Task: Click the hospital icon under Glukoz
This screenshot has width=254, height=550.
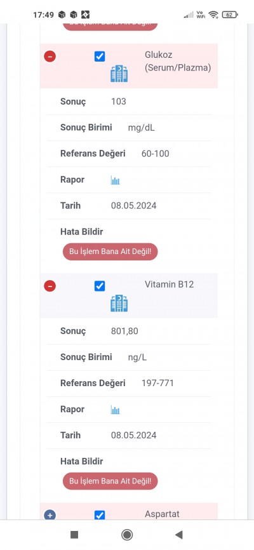Action: click(x=119, y=74)
